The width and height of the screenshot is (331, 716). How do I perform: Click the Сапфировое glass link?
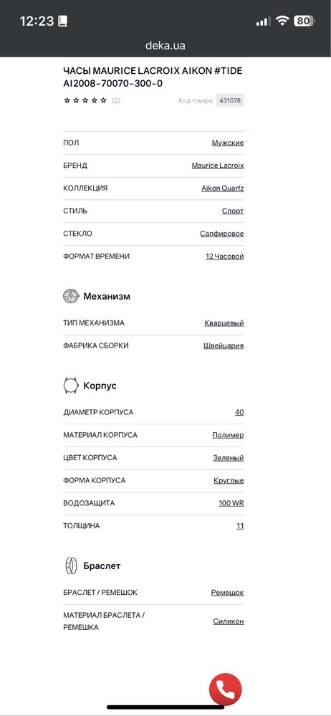222,234
